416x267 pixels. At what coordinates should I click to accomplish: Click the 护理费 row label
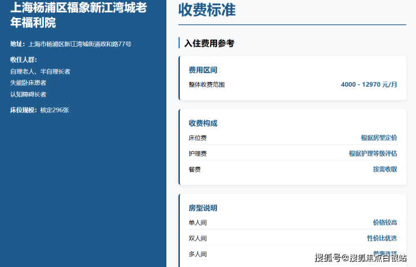(x=198, y=153)
